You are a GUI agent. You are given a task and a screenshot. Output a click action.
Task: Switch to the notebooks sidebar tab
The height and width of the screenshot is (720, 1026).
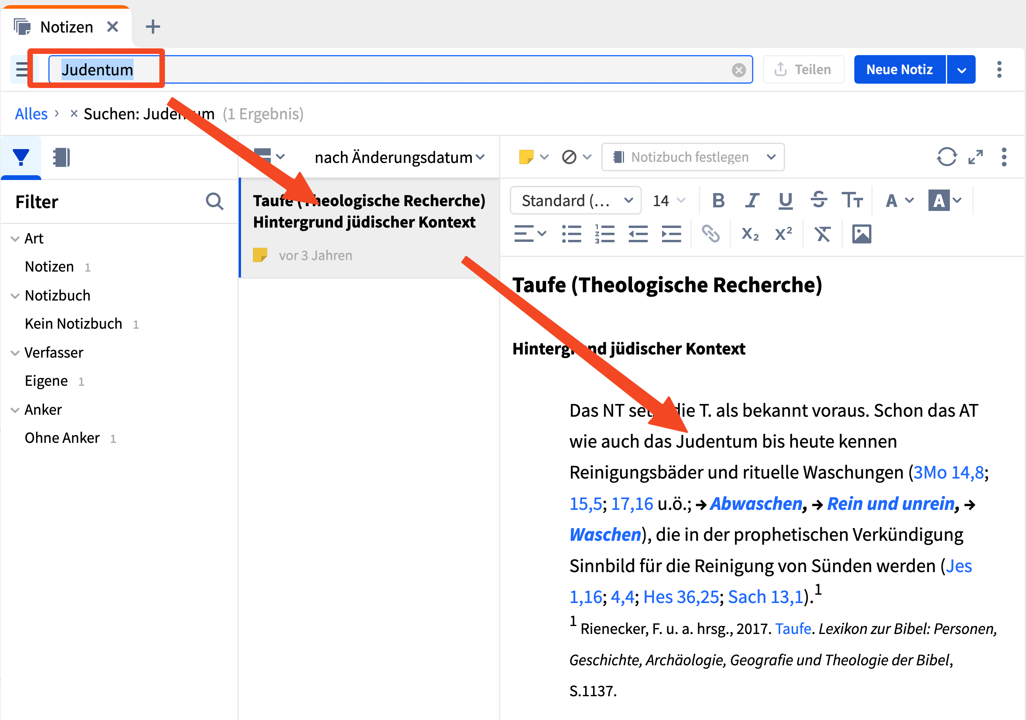61,157
